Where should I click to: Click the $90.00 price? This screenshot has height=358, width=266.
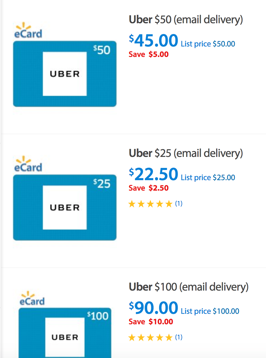tap(154, 308)
